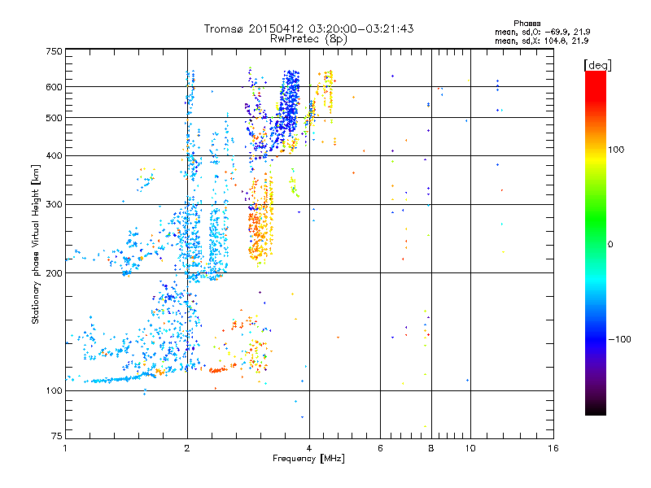
Task: Click the '[deg]' colorbar unit label
Action: pyautogui.click(x=597, y=66)
